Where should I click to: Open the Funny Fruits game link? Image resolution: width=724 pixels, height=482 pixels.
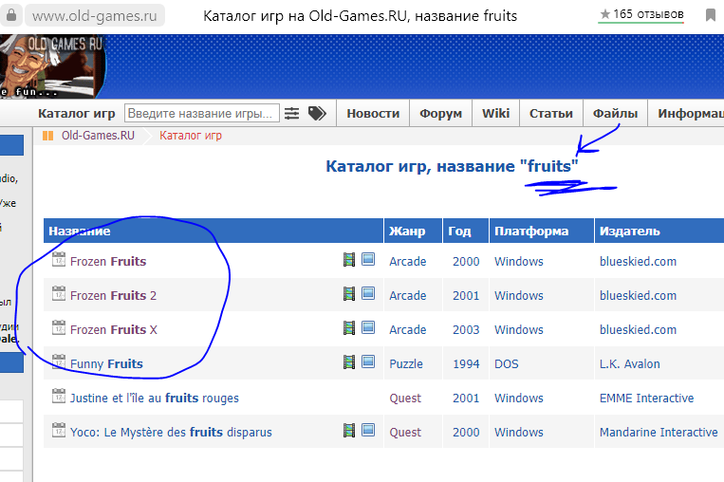[x=106, y=363]
